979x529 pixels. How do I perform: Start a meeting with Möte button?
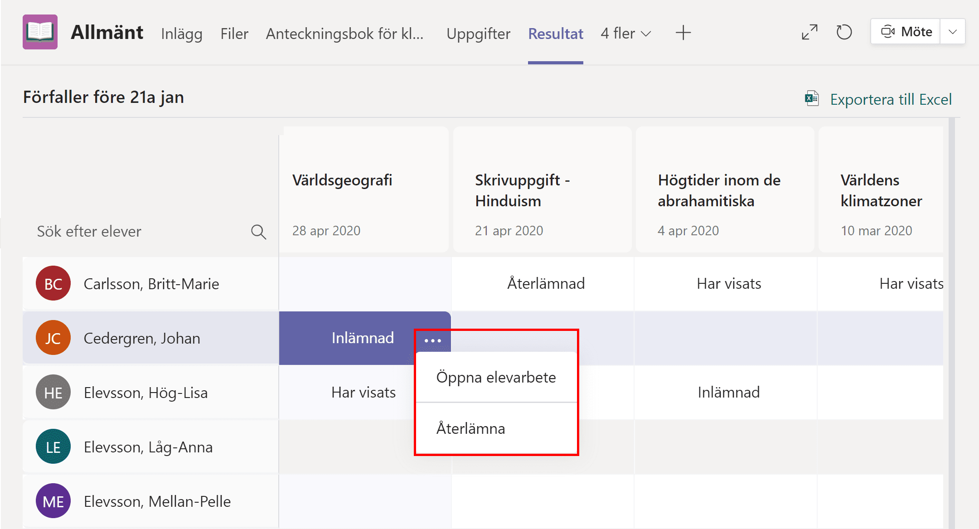point(906,32)
